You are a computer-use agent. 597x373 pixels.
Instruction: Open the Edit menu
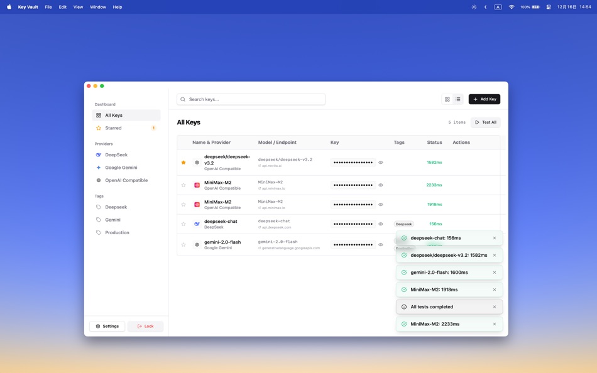(62, 7)
